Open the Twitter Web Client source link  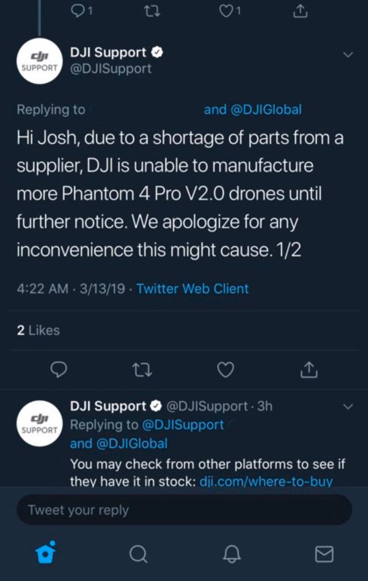pos(193,289)
